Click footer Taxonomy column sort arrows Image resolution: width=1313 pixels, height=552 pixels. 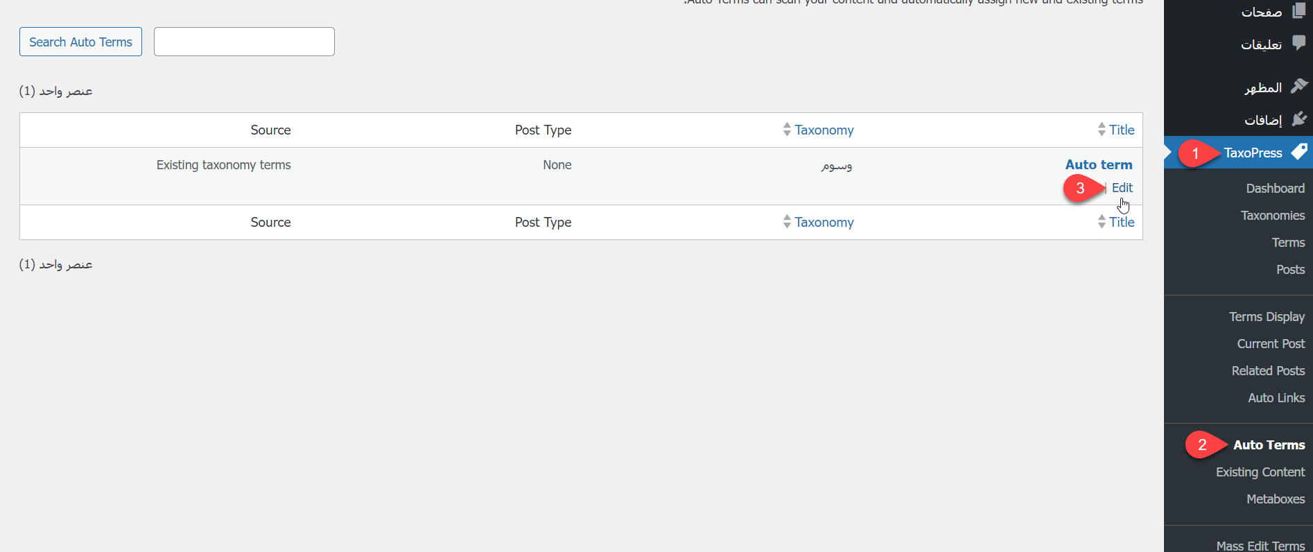(x=787, y=222)
